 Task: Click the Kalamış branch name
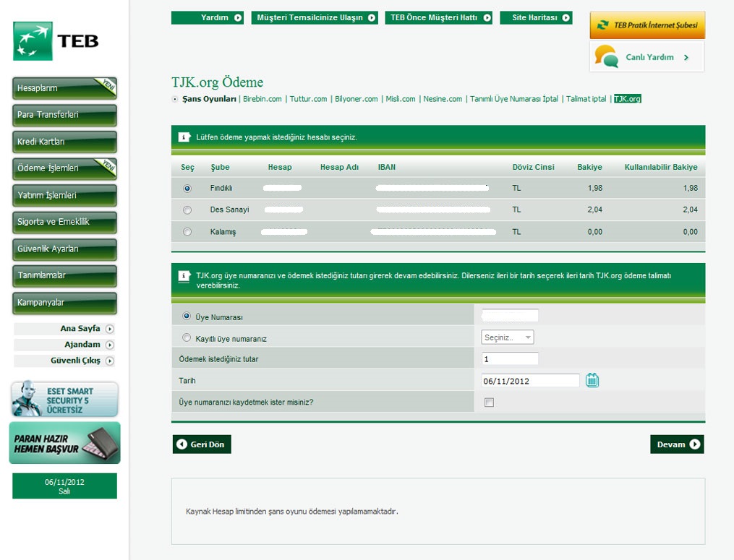pyautogui.click(x=223, y=232)
